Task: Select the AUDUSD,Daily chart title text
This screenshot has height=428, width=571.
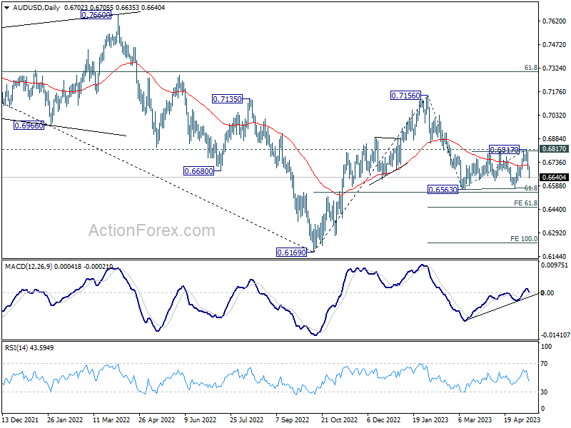Action: coord(36,7)
